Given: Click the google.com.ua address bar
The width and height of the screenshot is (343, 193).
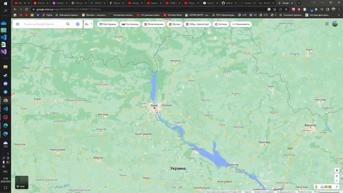Looking at the screenshot, I should (149, 10).
